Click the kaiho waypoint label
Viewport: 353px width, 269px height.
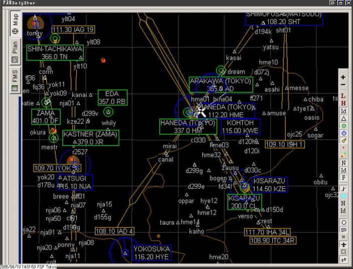coord(197,231)
